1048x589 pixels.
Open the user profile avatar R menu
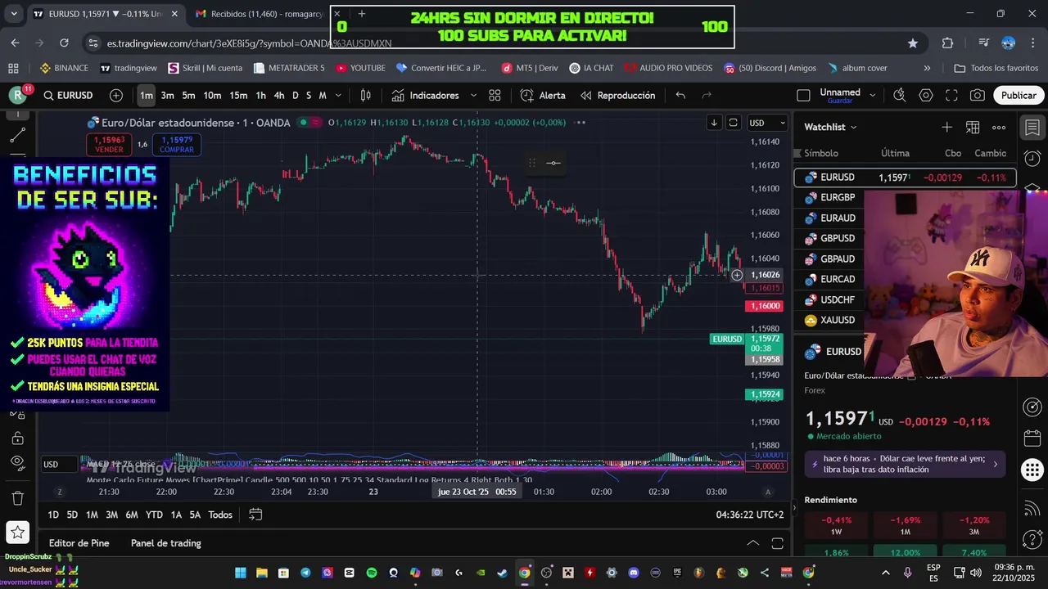pyautogui.click(x=18, y=96)
